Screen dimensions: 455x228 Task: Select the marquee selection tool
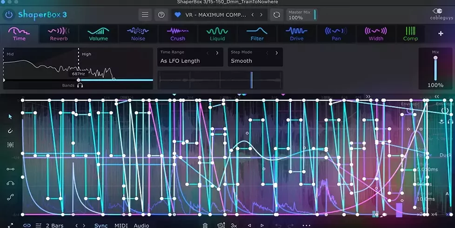tap(10, 145)
